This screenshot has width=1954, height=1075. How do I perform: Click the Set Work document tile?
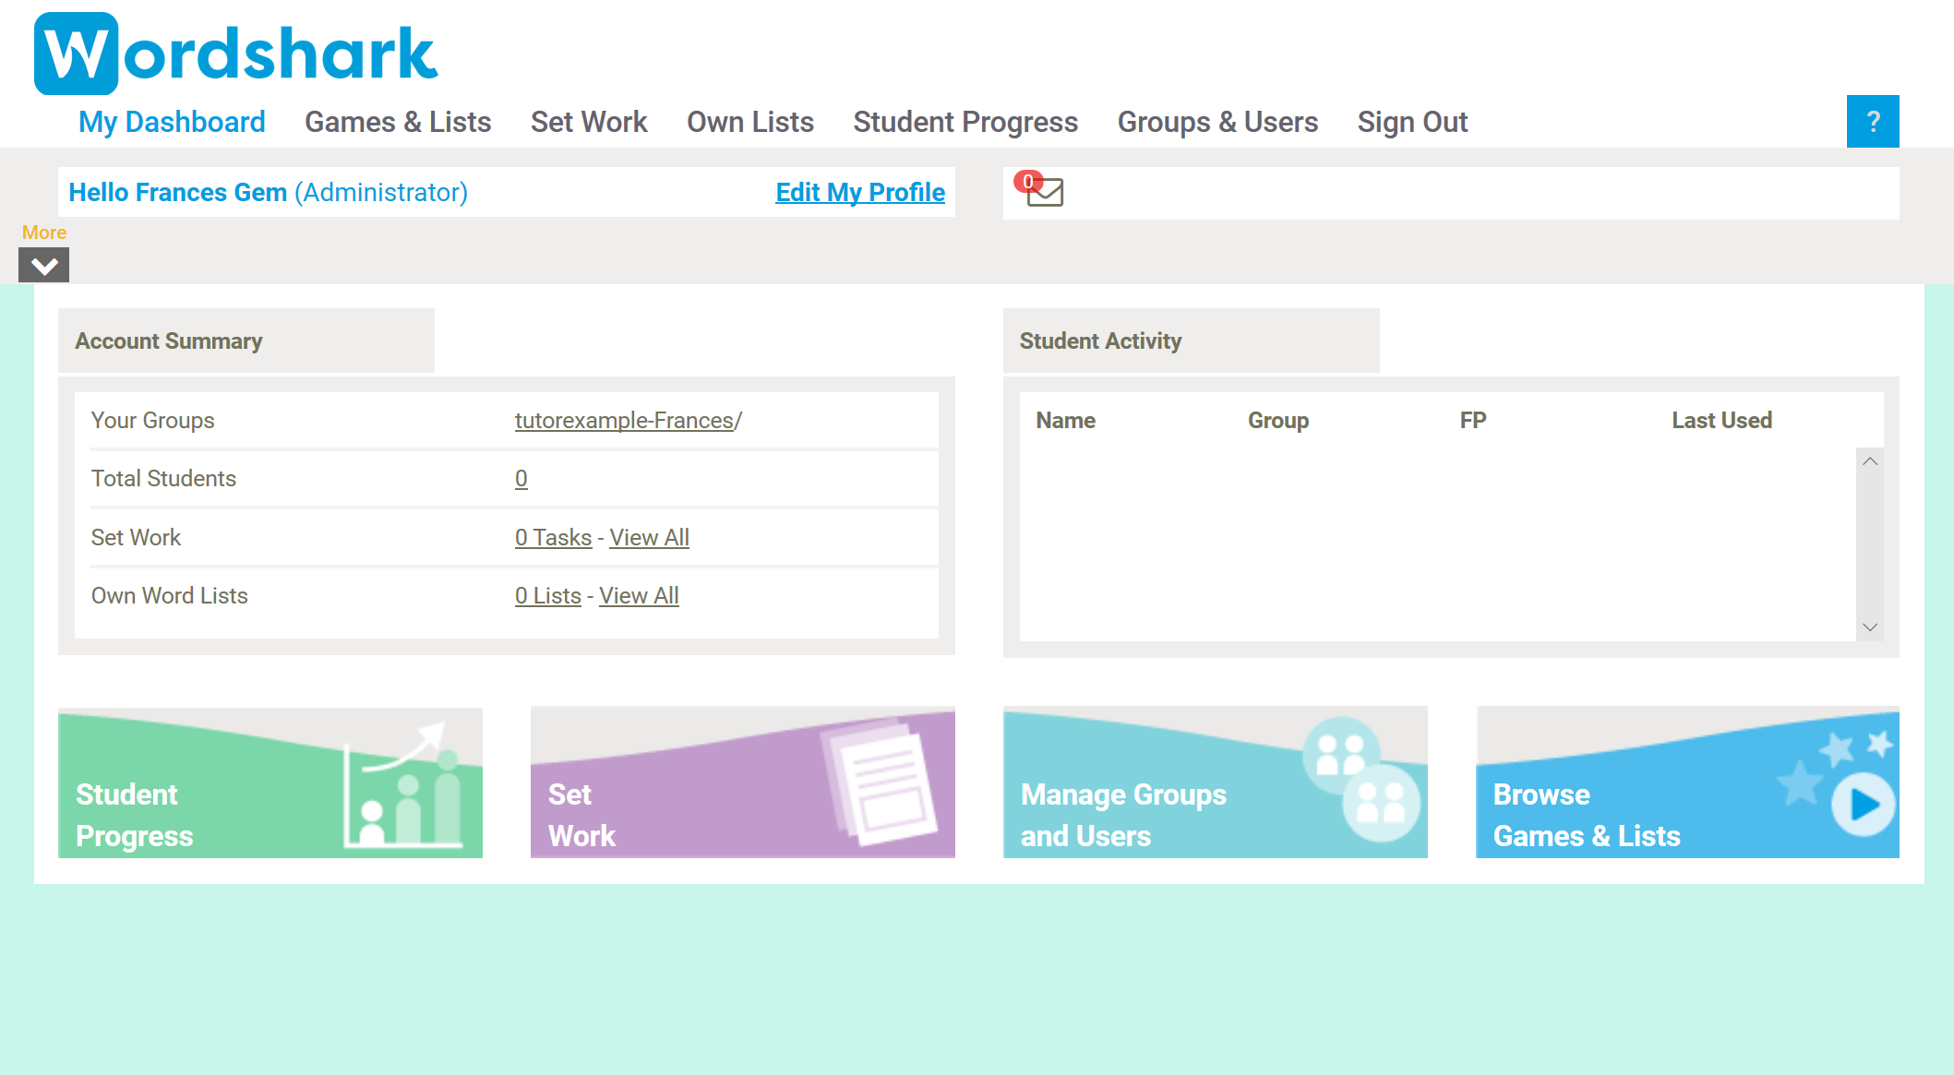click(x=742, y=782)
